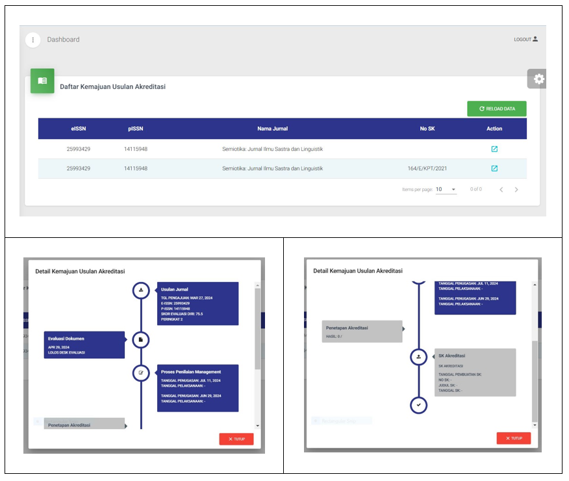Click TUTUP in the SK Akreditasi dialog
The width and height of the screenshot is (569, 481).
coord(514,438)
